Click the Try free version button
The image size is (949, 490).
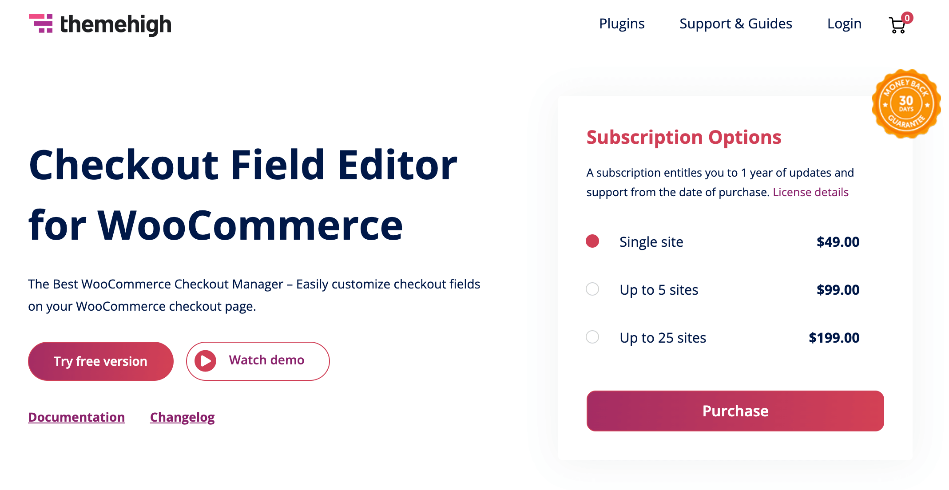[100, 361]
